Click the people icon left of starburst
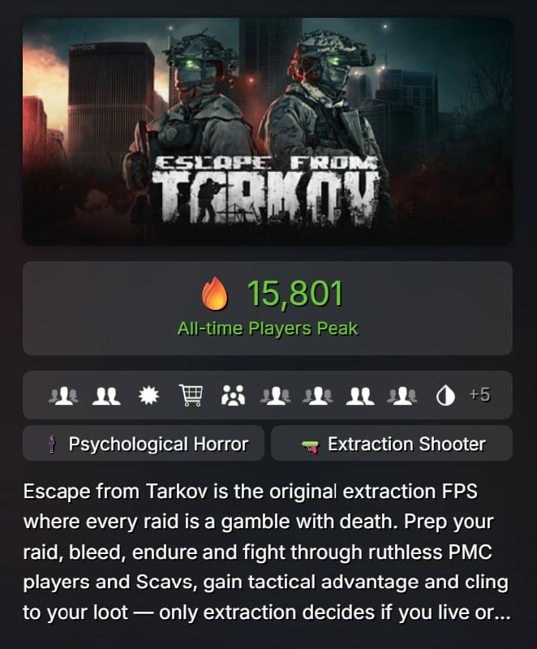 click(106, 395)
